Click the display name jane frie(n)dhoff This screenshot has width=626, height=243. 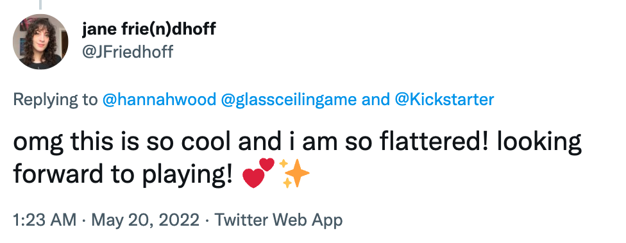click(149, 29)
